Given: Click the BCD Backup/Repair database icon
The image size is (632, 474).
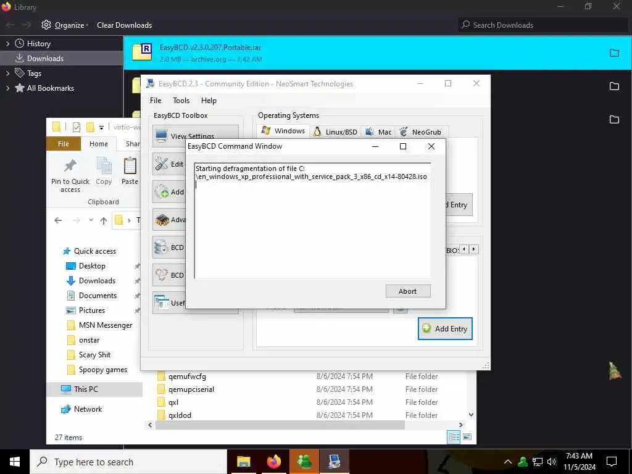Looking at the screenshot, I should (162, 247).
